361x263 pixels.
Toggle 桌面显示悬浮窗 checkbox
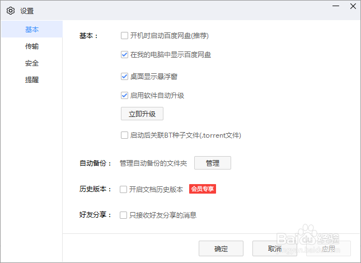pyautogui.click(x=125, y=77)
